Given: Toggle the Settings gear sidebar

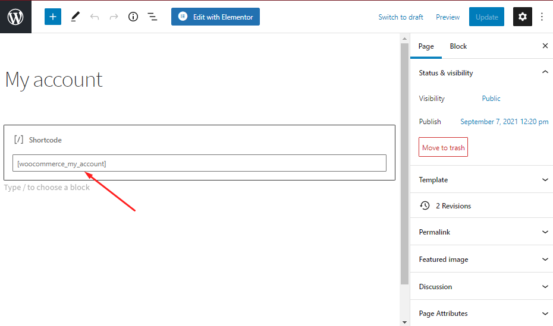Looking at the screenshot, I should click(x=522, y=17).
